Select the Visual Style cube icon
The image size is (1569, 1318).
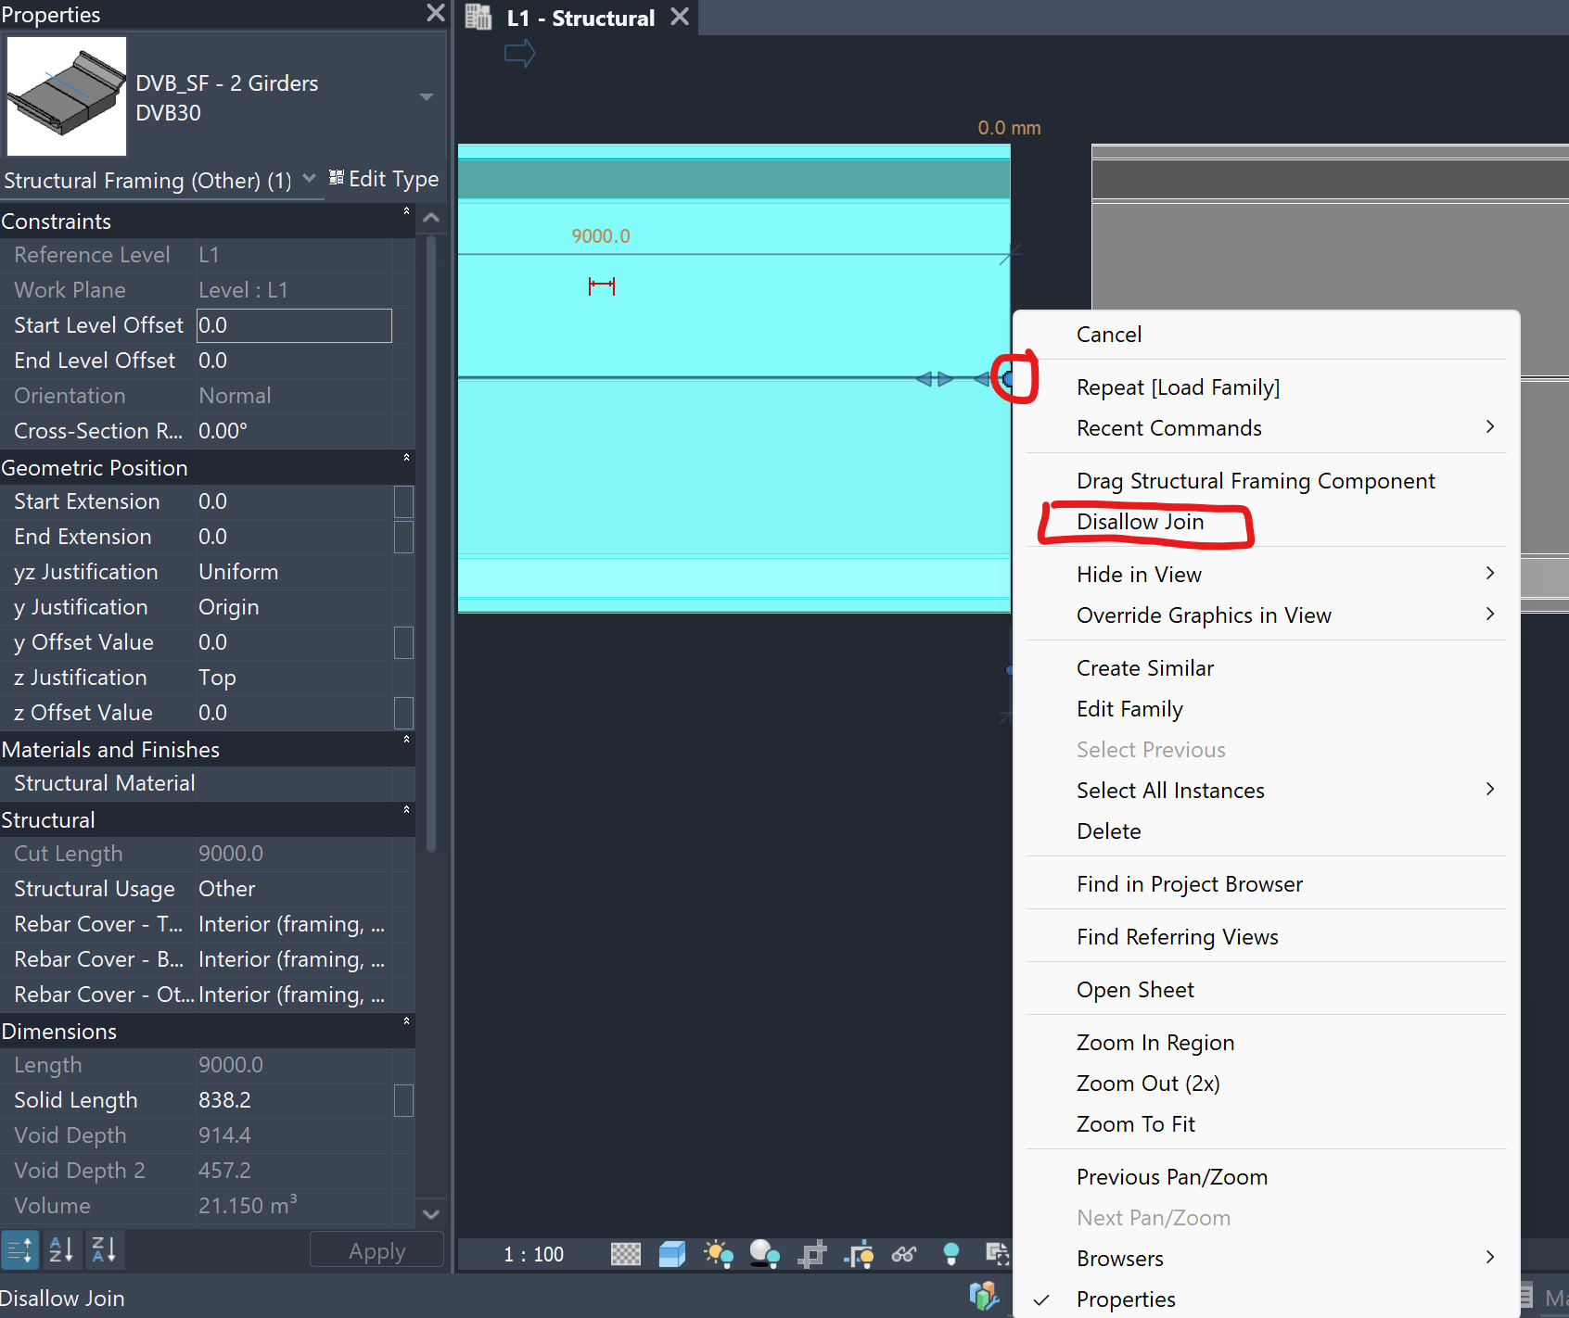point(671,1253)
